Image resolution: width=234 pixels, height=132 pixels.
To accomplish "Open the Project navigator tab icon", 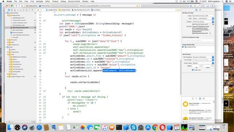I will pyautogui.click(x=9, y=10).
